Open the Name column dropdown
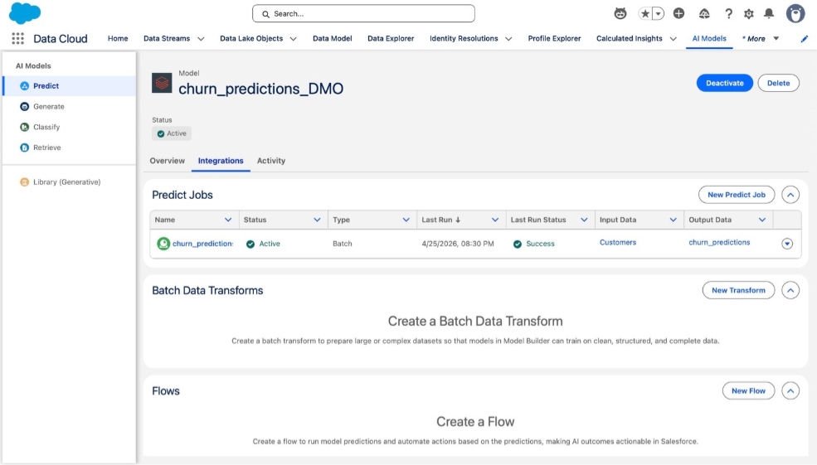This screenshot has width=817, height=465. [x=228, y=220]
